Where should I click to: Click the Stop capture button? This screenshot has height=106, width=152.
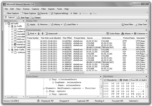pos(93,13)
